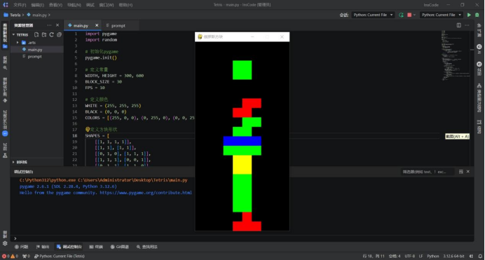Create a new file in explorer
The height and width of the screenshot is (260, 485).
(36, 34)
